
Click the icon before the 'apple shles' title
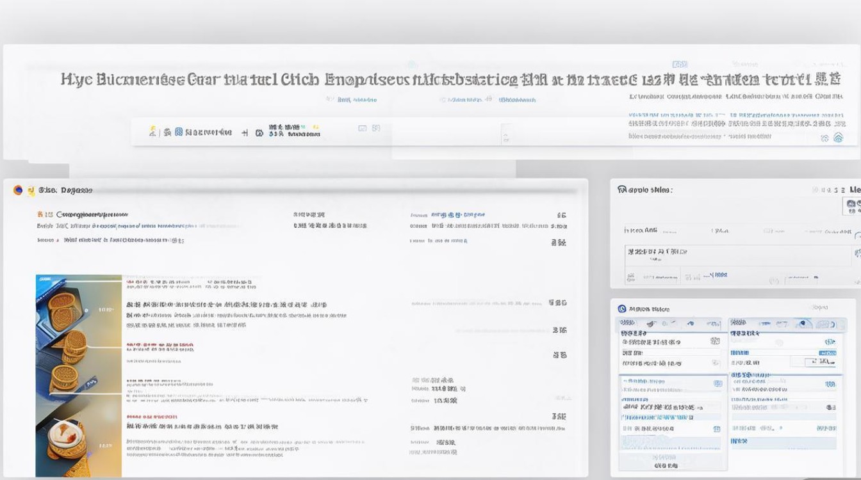click(621, 189)
